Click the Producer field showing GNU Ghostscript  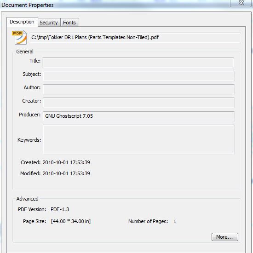pos(138,116)
